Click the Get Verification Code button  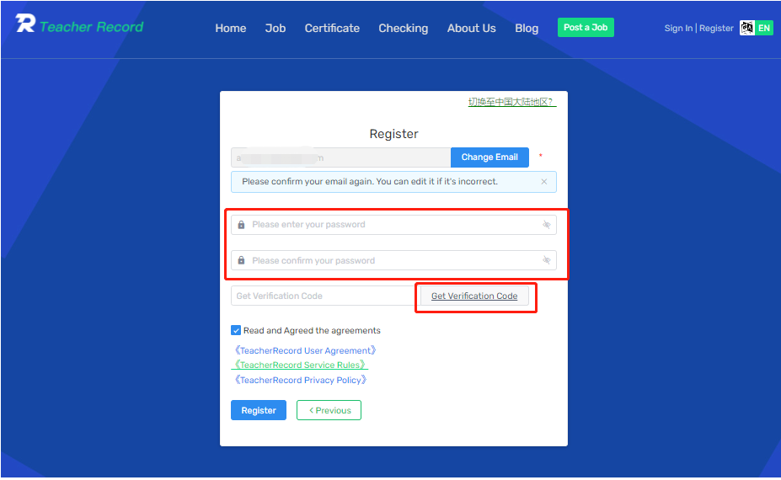tap(474, 296)
